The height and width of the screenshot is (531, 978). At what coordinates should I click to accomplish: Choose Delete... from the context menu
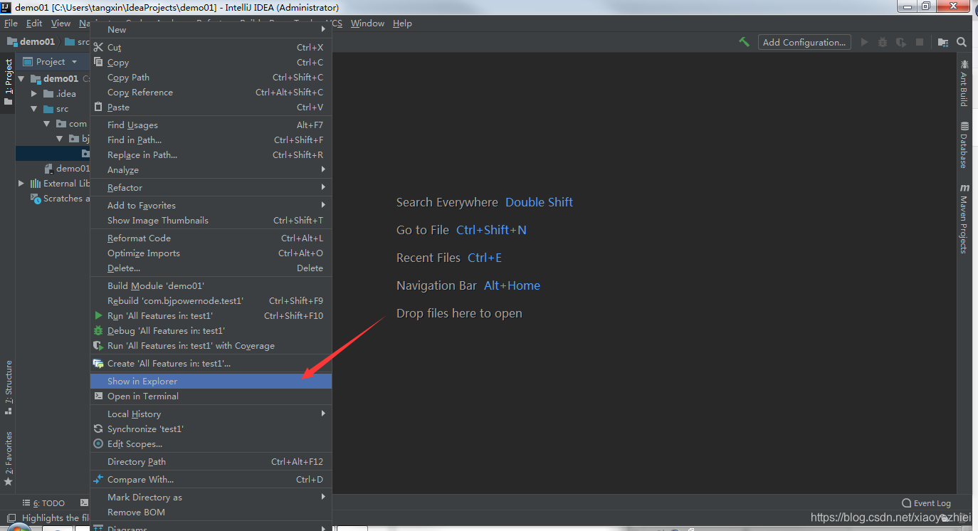(211, 268)
